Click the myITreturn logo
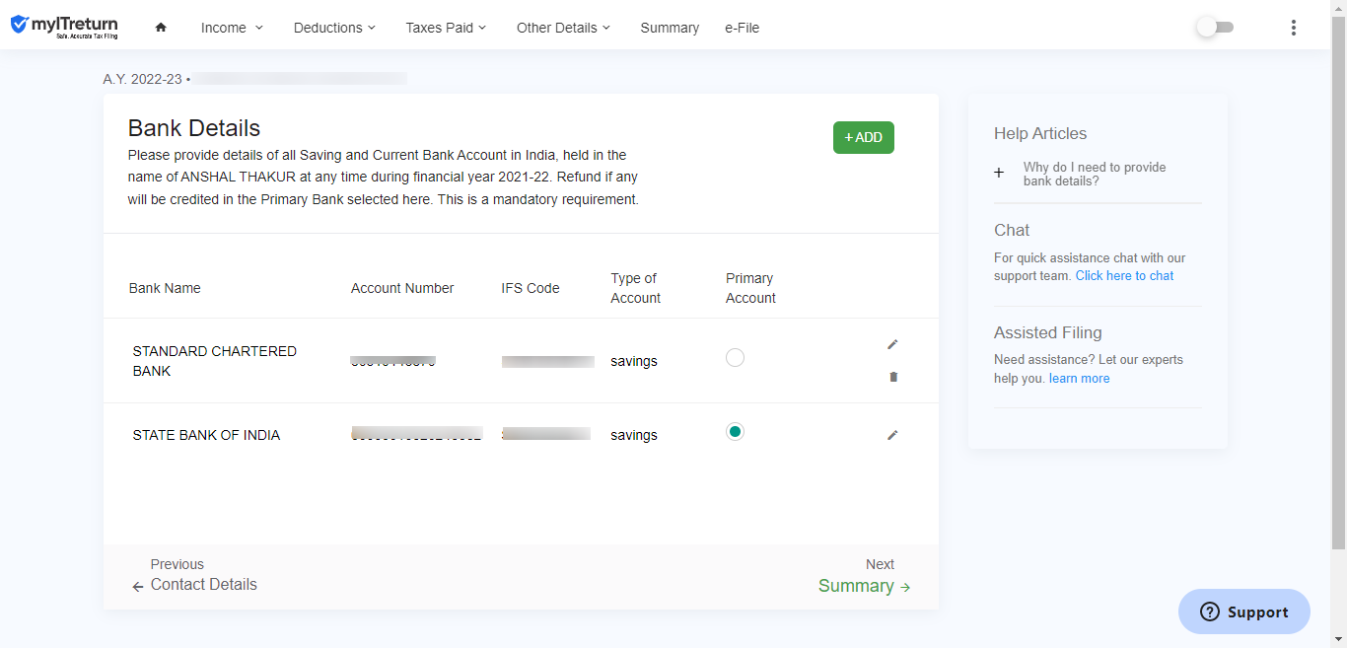This screenshot has height=648, width=1347. [x=64, y=27]
